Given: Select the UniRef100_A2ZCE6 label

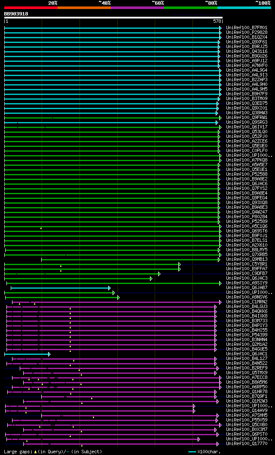Looking at the screenshot, I should [x=247, y=141].
